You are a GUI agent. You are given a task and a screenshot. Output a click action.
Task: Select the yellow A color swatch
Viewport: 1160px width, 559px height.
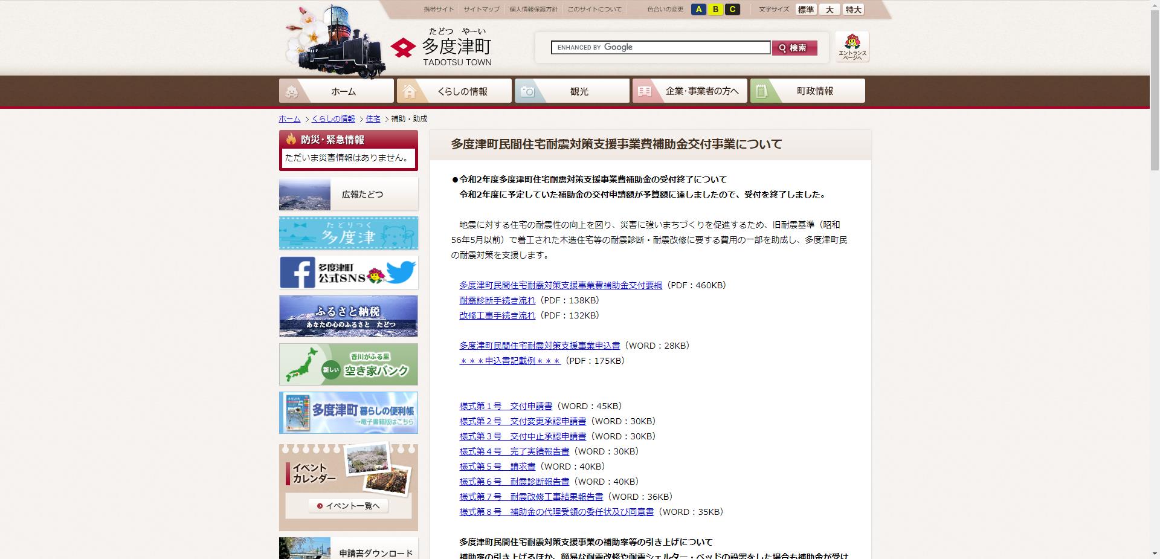click(x=699, y=9)
